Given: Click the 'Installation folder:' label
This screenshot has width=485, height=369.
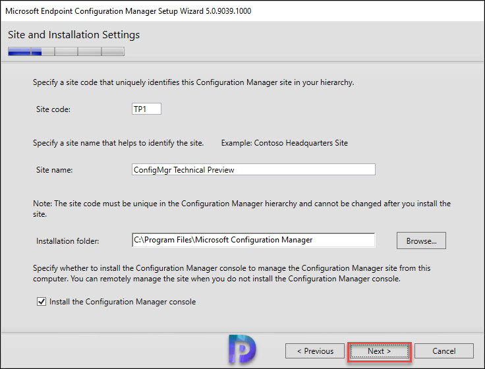Looking at the screenshot, I should (67, 241).
